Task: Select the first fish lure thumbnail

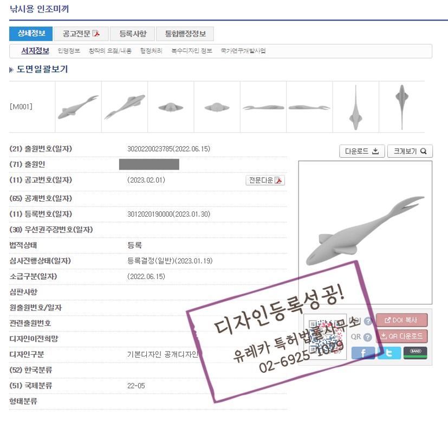Action: (x=78, y=107)
